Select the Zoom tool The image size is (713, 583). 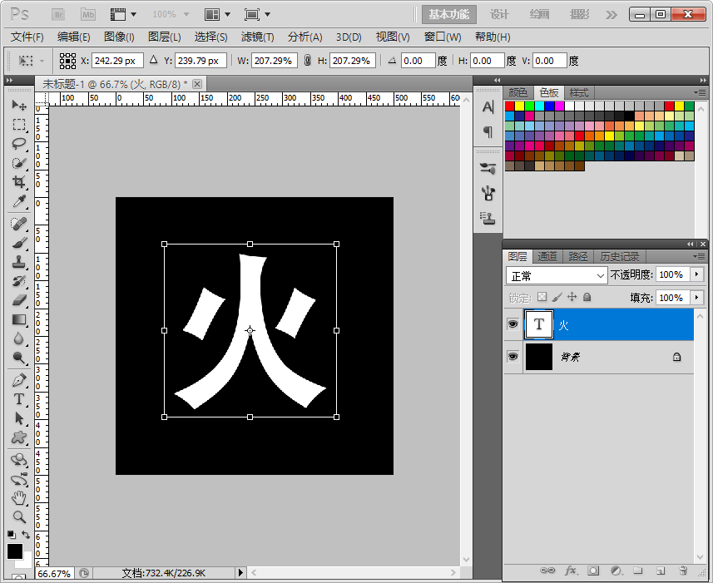(18, 516)
